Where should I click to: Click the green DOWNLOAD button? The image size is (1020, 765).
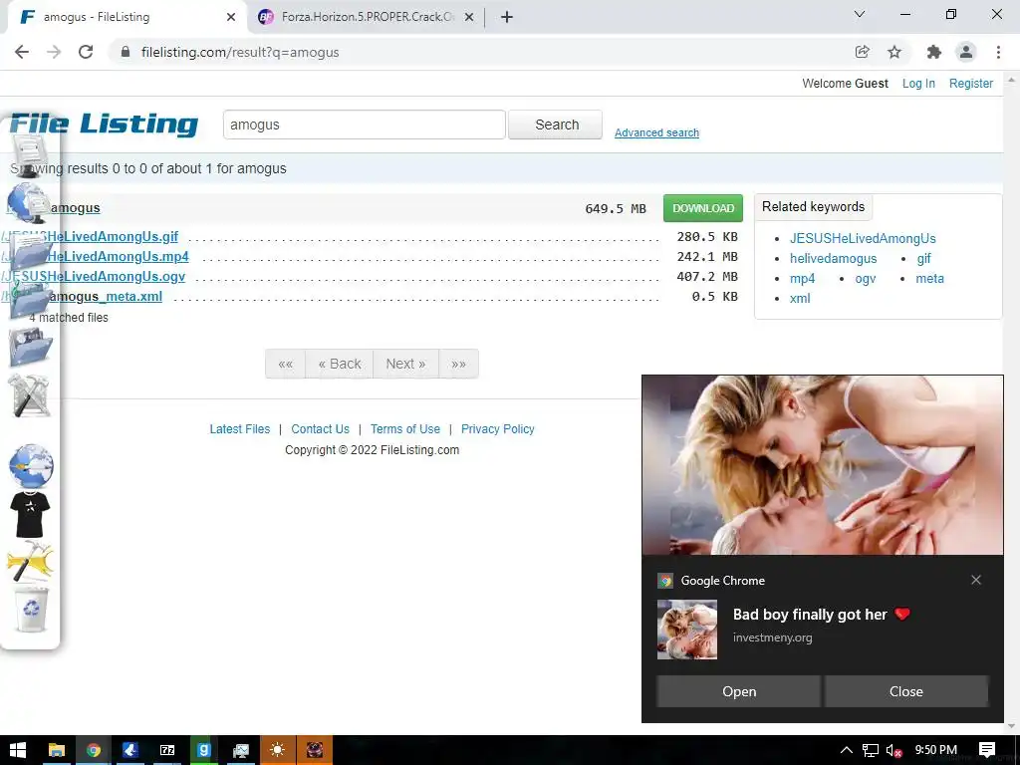pyautogui.click(x=702, y=208)
